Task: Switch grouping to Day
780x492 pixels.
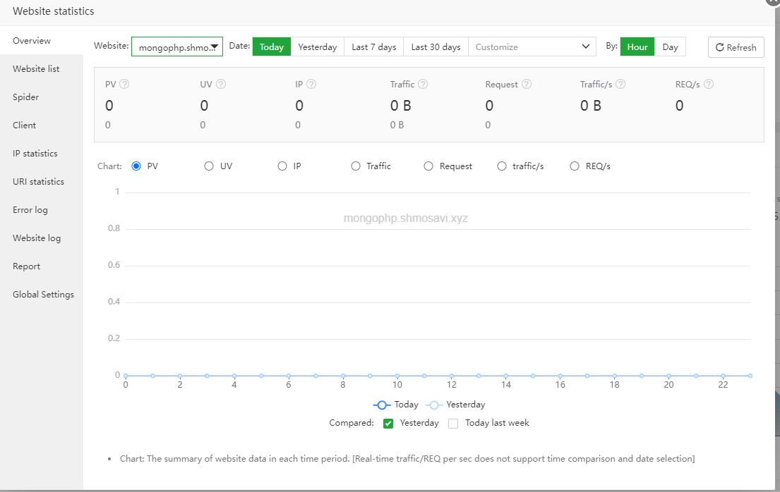Action: point(670,47)
